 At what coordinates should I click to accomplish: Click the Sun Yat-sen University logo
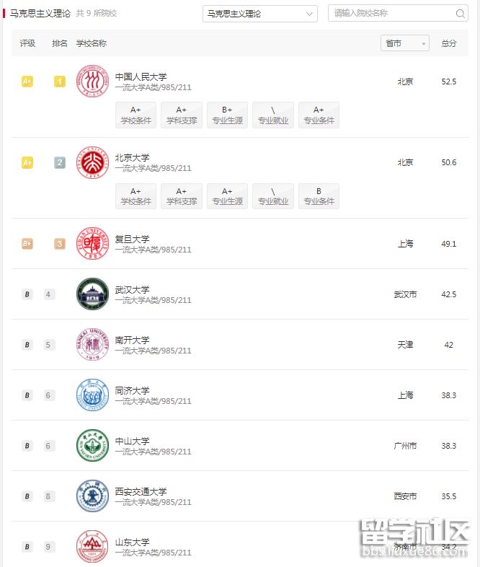pyautogui.click(x=92, y=446)
